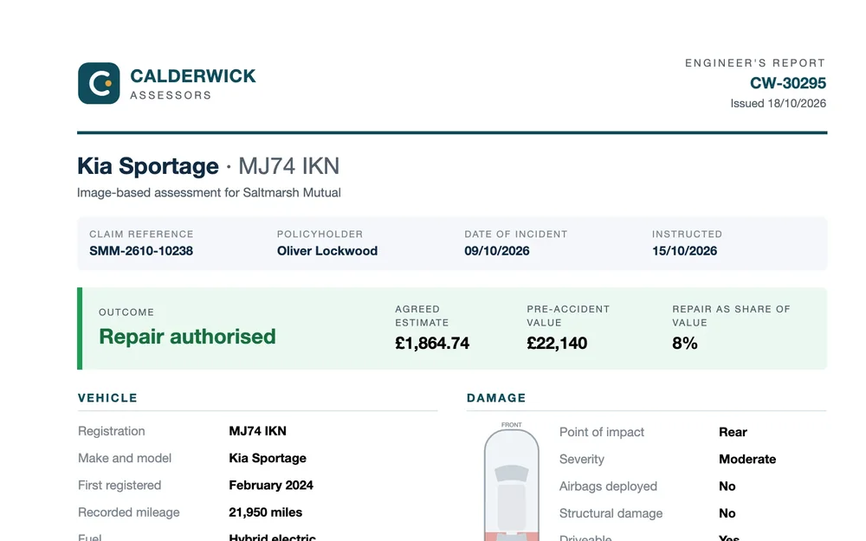866x541 pixels.
Task: Click MJ74 IKN in the main heading
Action: tap(289, 166)
